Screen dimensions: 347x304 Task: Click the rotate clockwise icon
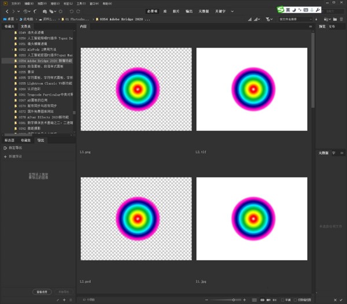point(79,11)
